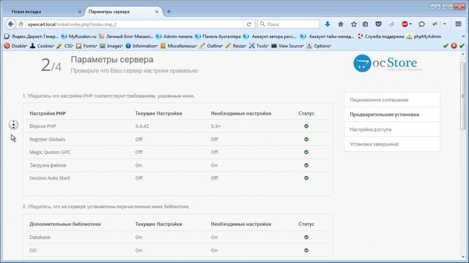Close the Новая вкладка tab

coord(80,12)
